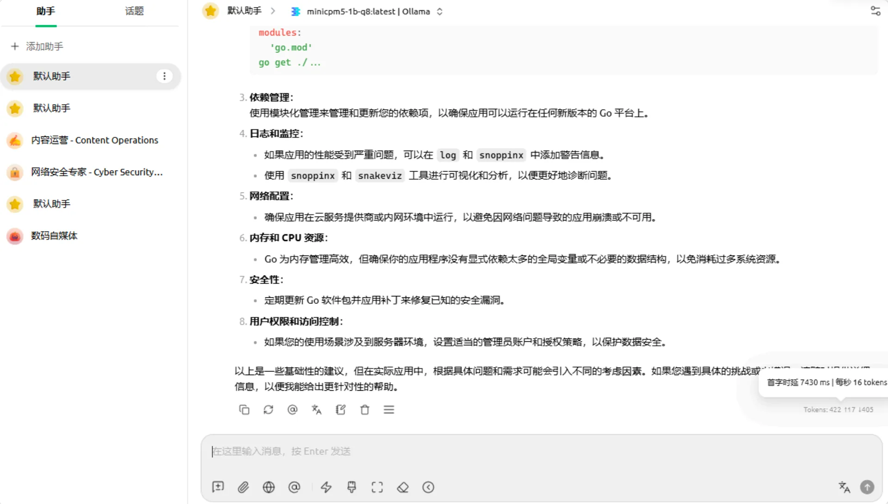Attach a file with paperclip icon

pos(243,487)
